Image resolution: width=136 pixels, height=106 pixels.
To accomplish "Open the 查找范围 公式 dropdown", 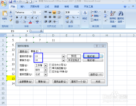I will (46, 74).
